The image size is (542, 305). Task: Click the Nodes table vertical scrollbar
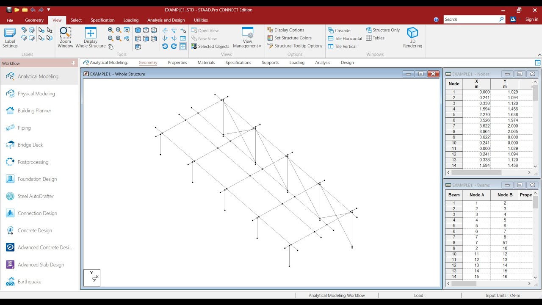click(x=535, y=124)
